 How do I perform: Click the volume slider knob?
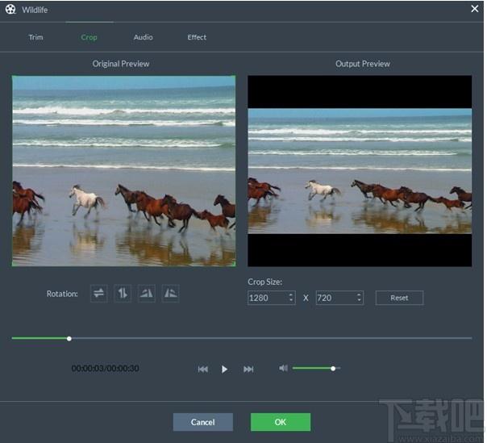333,369
